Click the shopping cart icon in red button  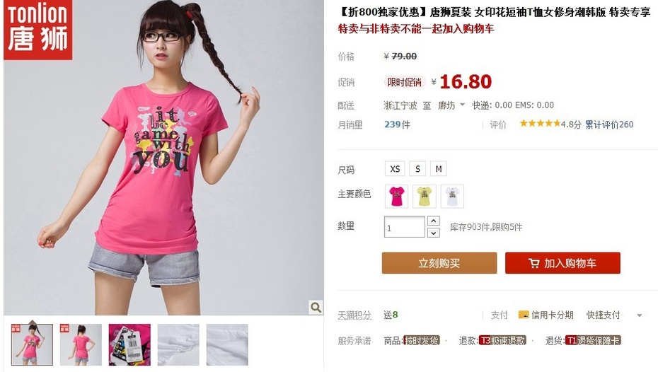(533, 263)
